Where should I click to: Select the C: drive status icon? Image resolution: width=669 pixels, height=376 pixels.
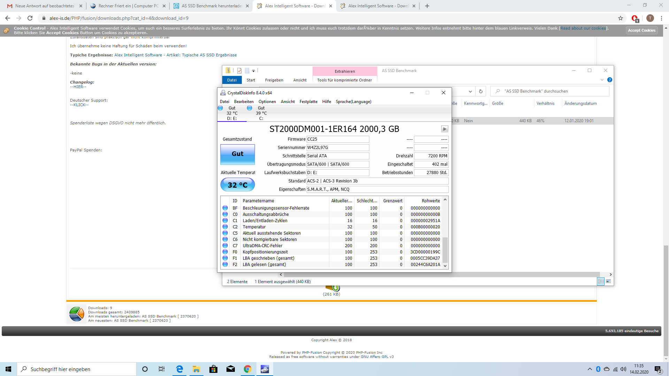coord(249,108)
